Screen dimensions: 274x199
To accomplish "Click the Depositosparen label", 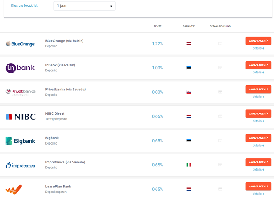I will (56, 192).
